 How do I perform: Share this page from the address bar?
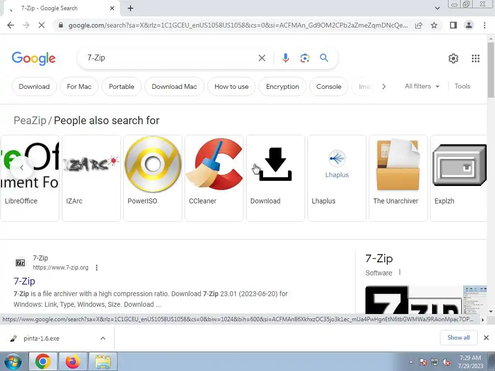[x=419, y=25]
